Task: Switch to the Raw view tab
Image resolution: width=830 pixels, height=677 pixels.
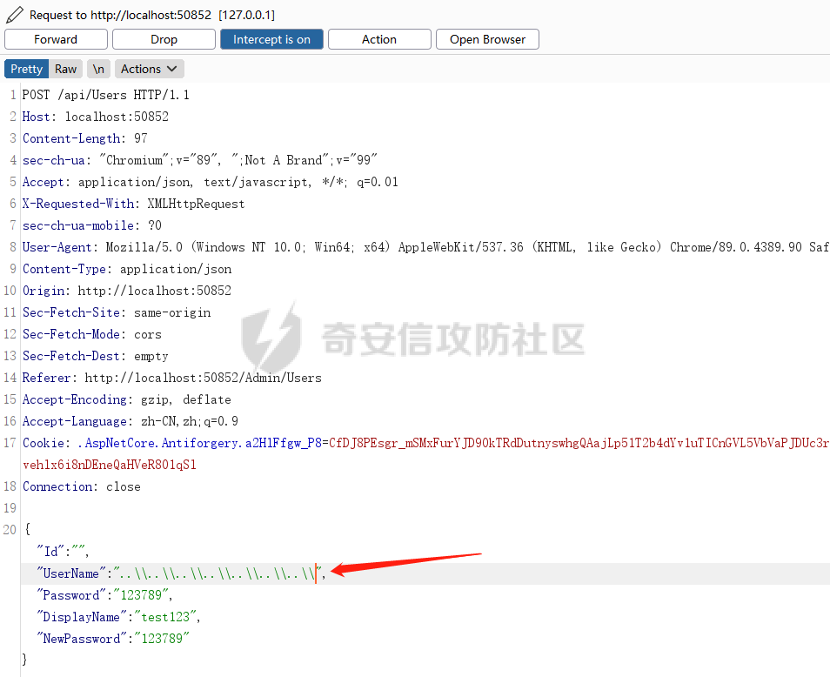Action: (x=66, y=69)
